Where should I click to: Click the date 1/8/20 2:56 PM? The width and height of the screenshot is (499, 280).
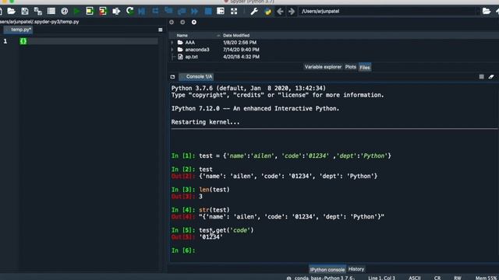click(x=239, y=43)
